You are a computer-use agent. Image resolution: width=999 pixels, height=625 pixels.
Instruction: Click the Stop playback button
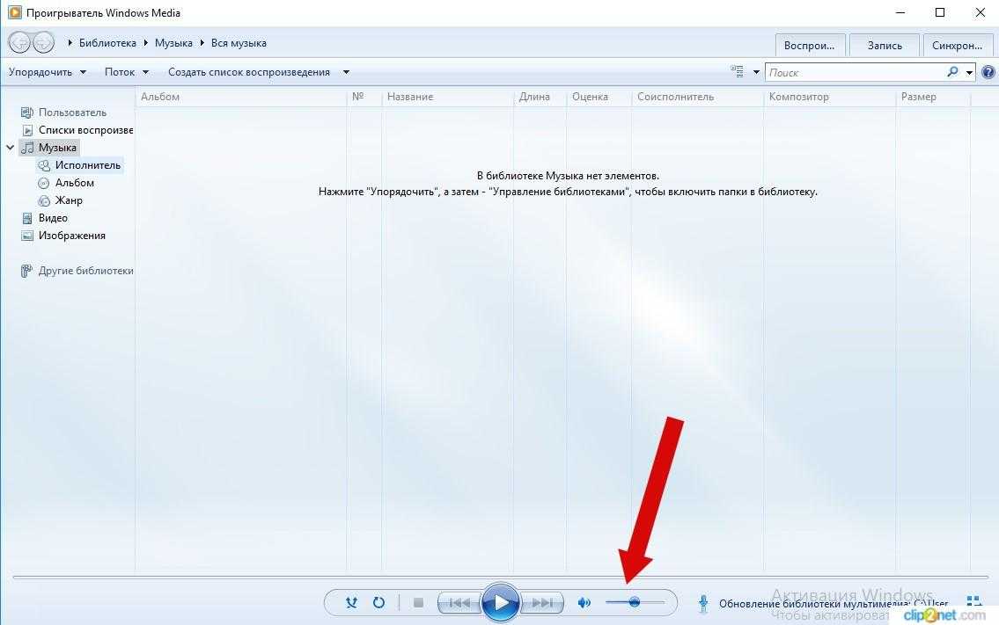tap(419, 603)
